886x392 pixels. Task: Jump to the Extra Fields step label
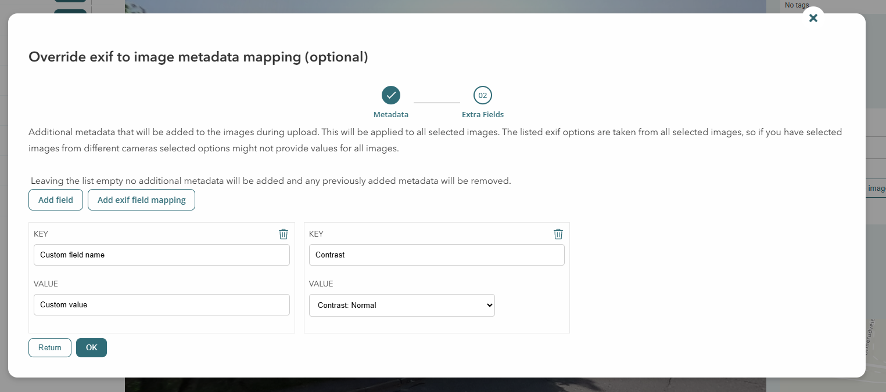[482, 115]
